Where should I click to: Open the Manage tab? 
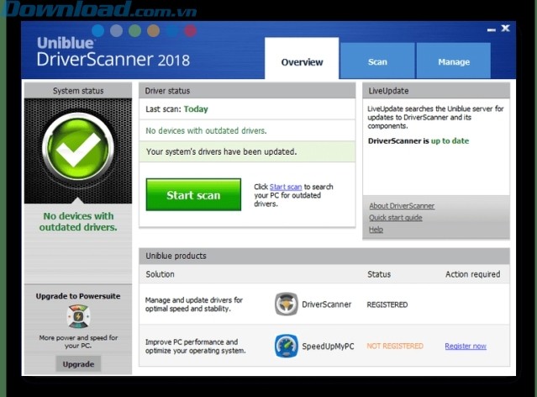point(454,61)
